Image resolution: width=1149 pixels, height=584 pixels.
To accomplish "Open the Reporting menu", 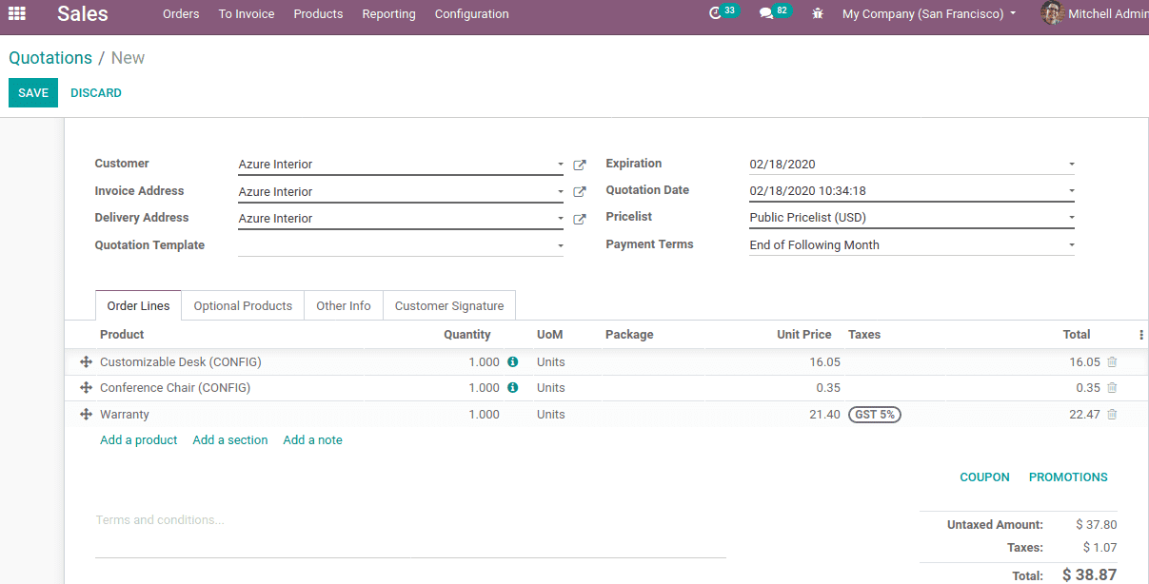I will pyautogui.click(x=388, y=14).
